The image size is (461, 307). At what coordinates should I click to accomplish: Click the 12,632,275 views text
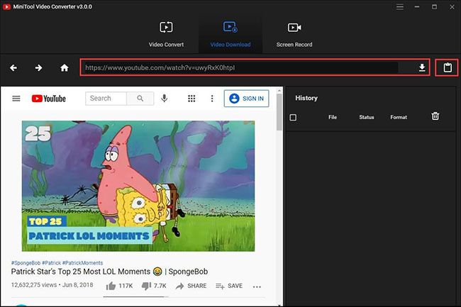tap(34, 285)
